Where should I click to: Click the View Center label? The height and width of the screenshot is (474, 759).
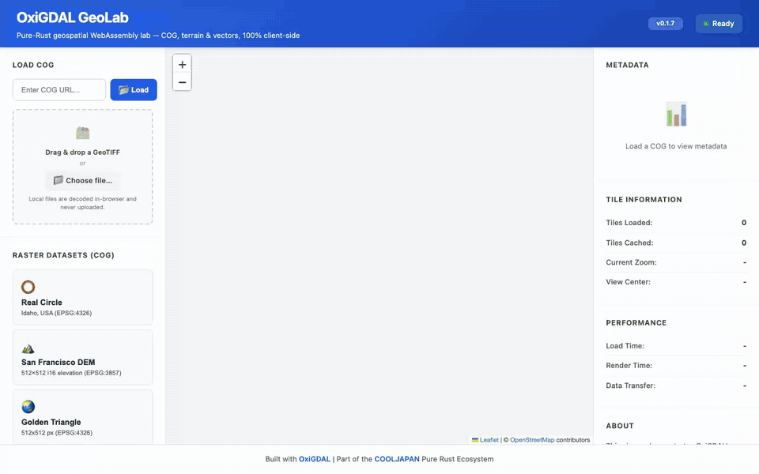(x=629, y=282)
